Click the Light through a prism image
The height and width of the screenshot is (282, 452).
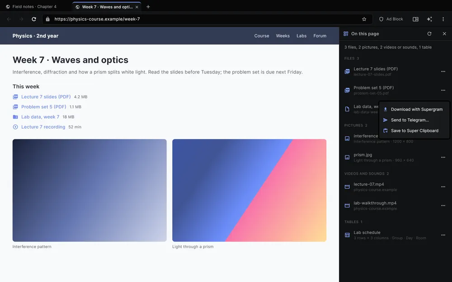tap(249, 190)
